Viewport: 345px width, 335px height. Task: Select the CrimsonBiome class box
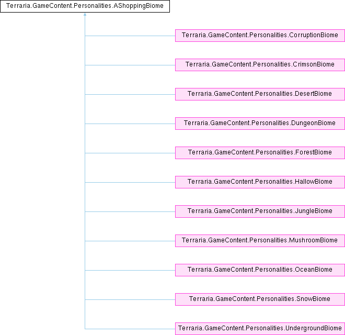(x=260, y=65)
